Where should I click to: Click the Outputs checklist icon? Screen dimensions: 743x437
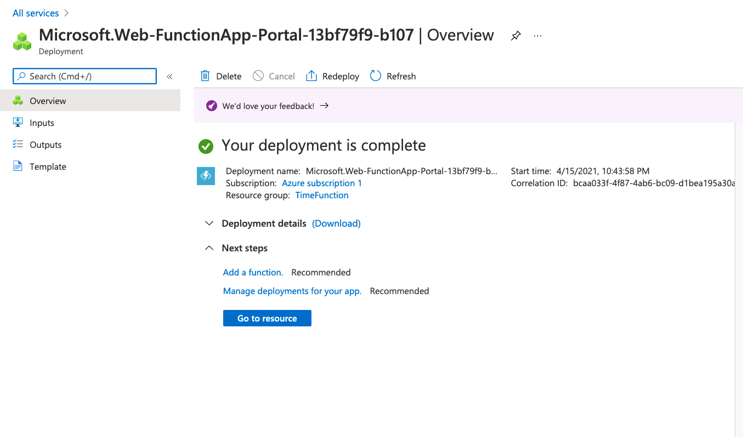pos(18,145)
